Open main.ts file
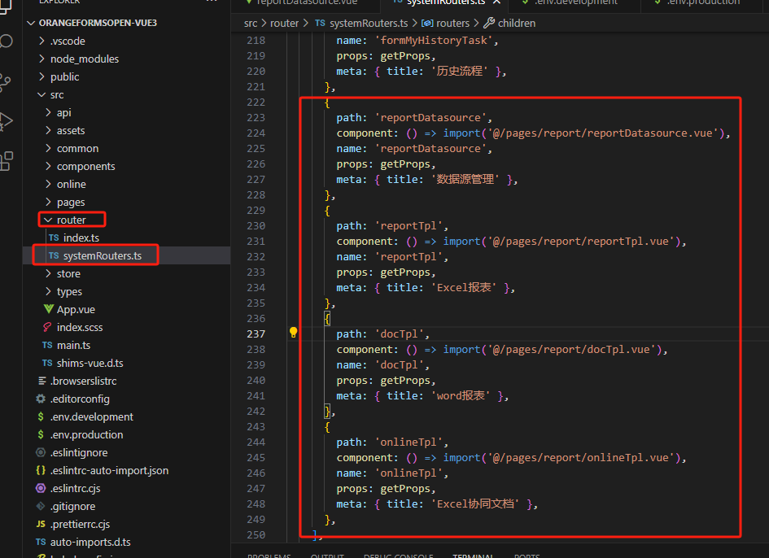Image resolution: width=769 pixels, height=558 pixels. (73, 345)
